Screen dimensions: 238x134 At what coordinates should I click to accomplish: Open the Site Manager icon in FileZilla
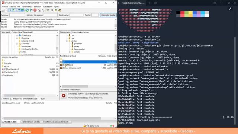tap(3, 10)
